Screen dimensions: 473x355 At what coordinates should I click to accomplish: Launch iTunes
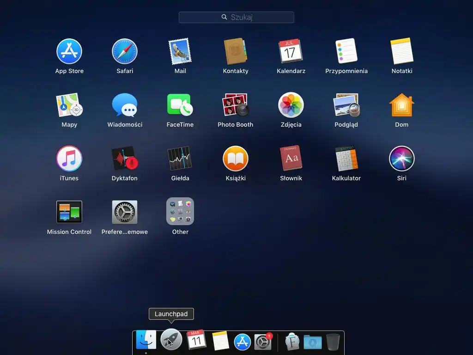coord(69,159)
